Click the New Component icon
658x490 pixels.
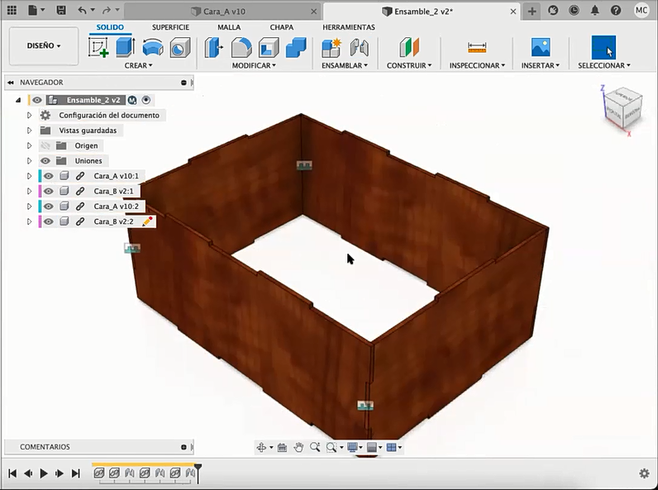(x=331, y=47)
